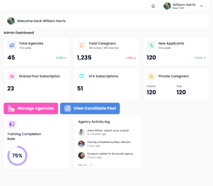Viewport: 213px width, 186px height.
Task: Click 'Caregiver update for Sunnyvale Agency' entry
Action: 110,153
